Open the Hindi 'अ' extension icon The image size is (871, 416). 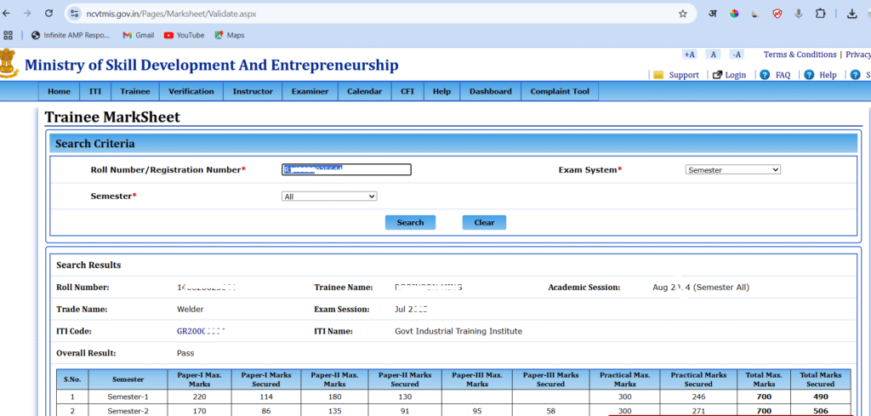click(x=713, y=14)
